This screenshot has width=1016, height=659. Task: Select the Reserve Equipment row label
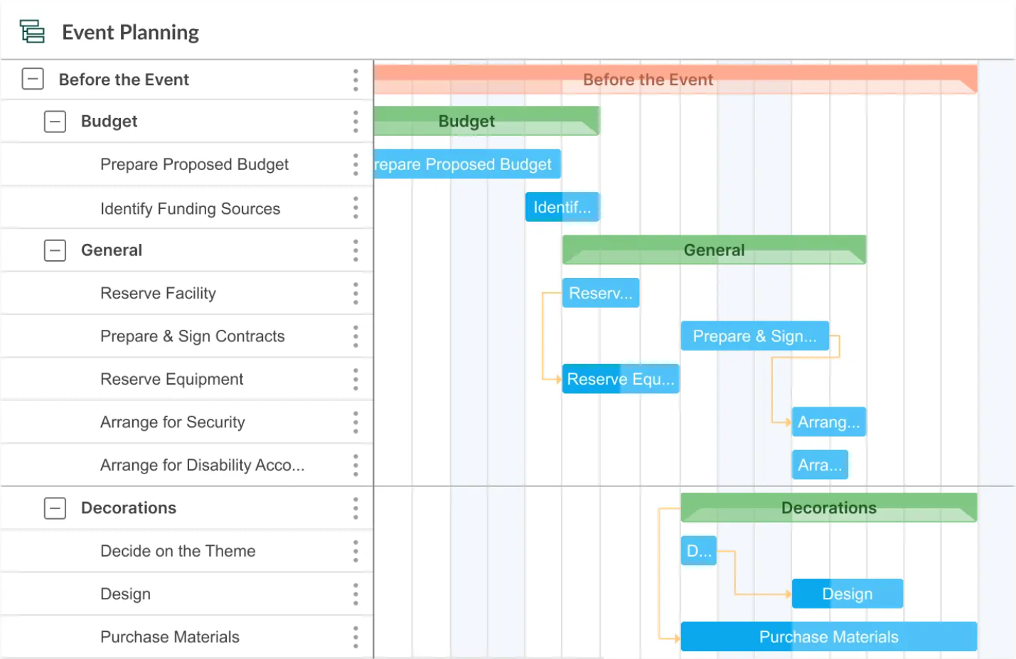pos(173,379)
